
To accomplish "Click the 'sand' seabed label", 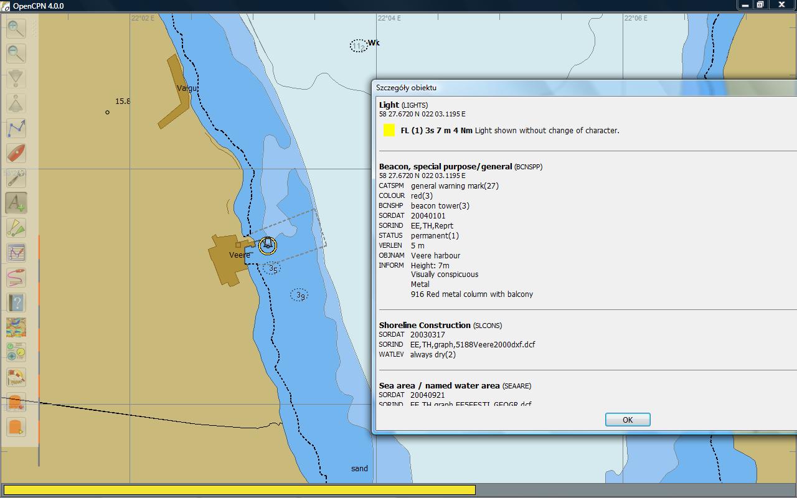I will click(359, 468).
